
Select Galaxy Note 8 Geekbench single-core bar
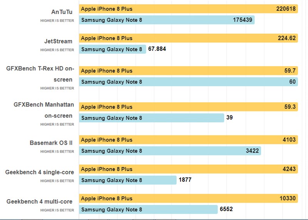(128, 180)
